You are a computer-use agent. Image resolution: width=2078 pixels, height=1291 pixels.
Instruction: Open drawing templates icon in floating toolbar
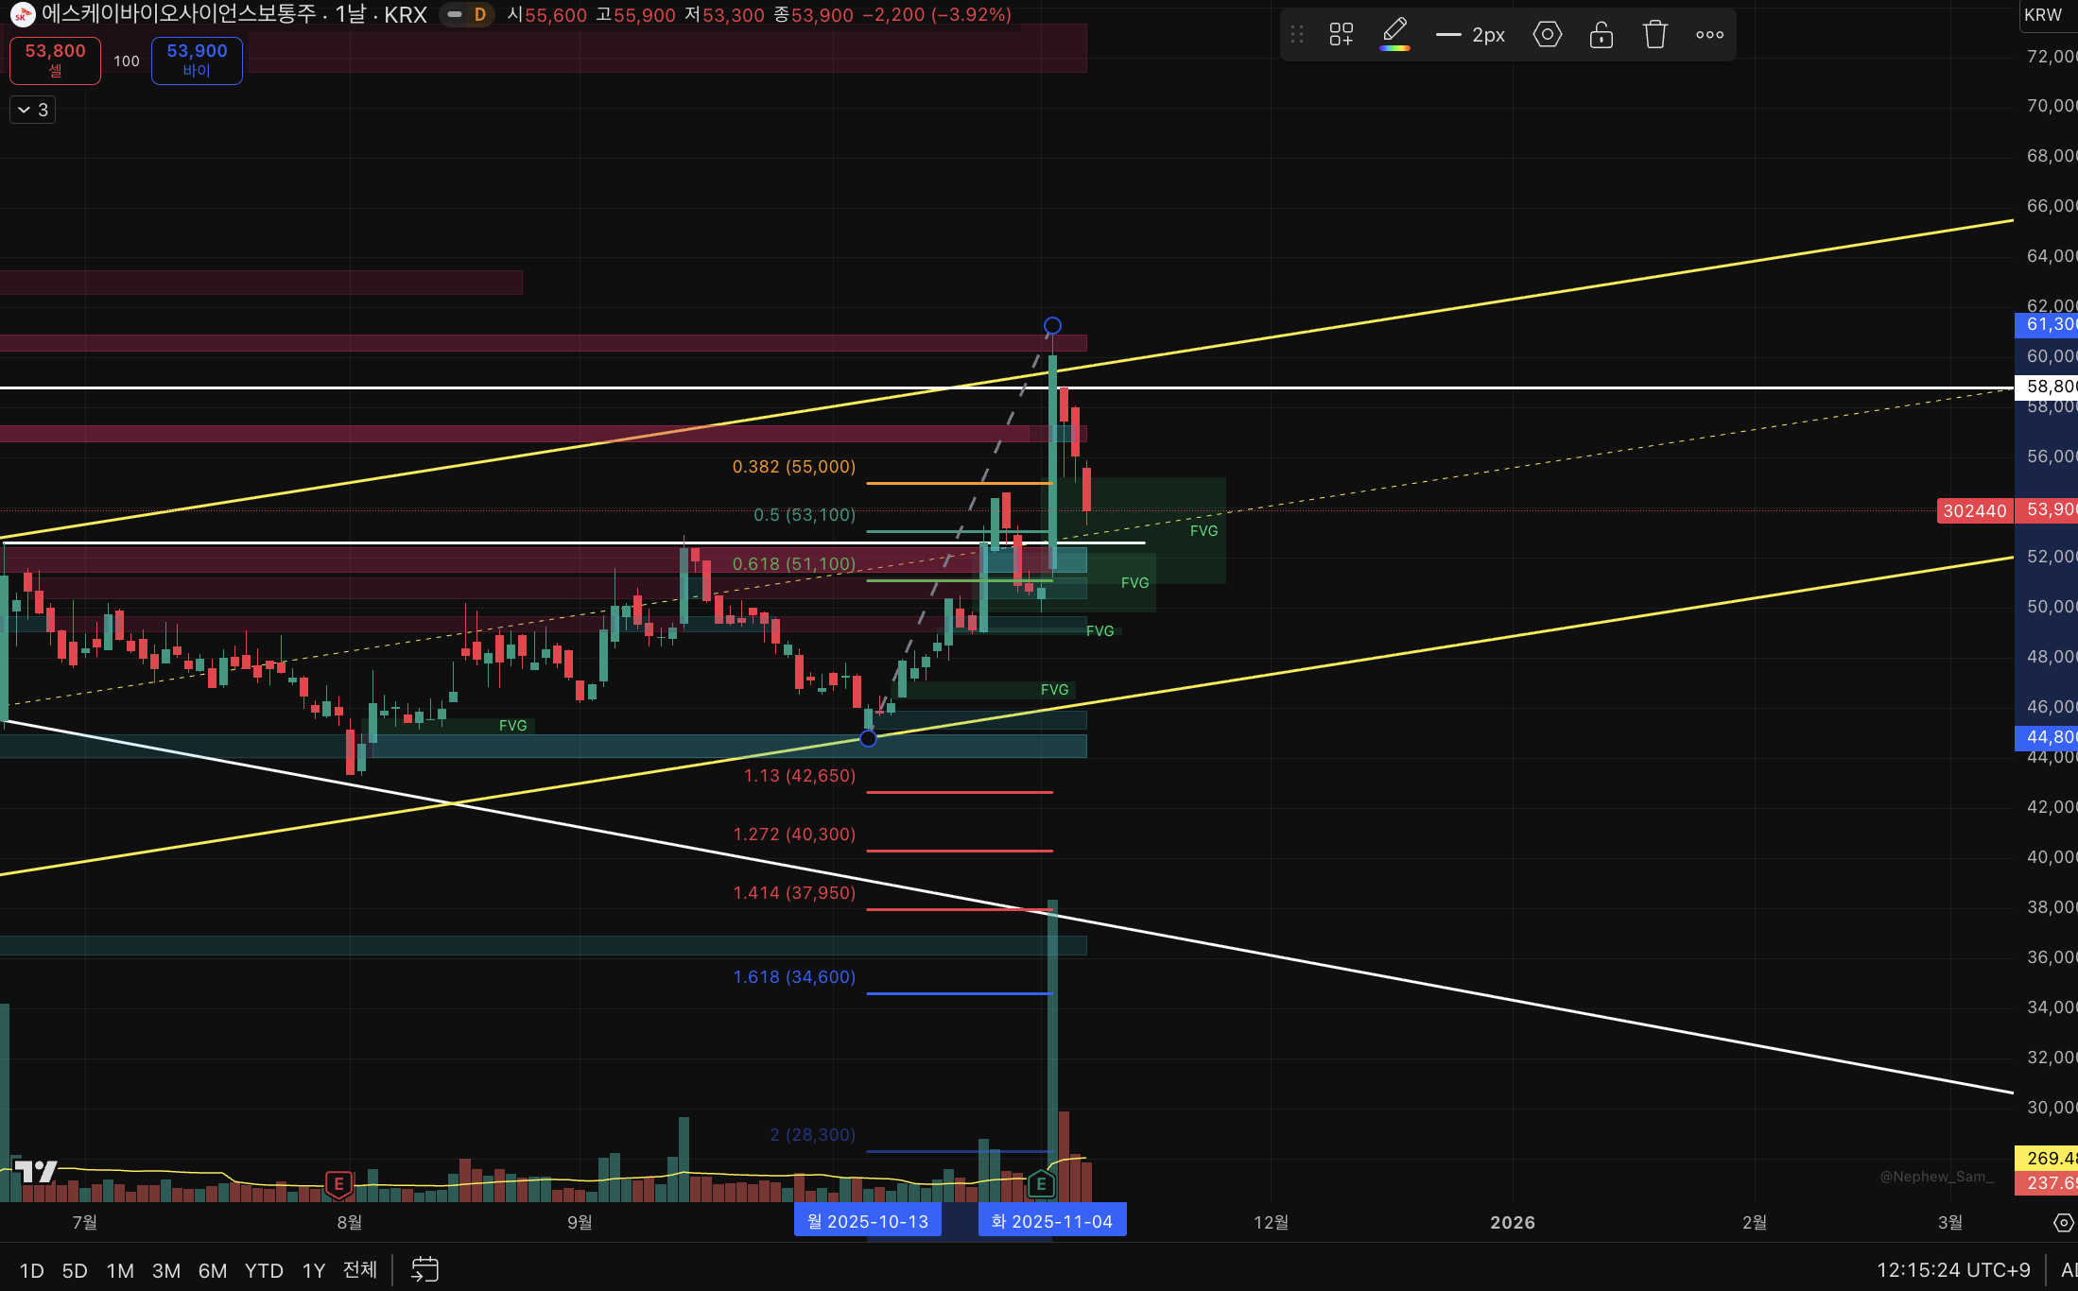click(x=1341, y=35)
